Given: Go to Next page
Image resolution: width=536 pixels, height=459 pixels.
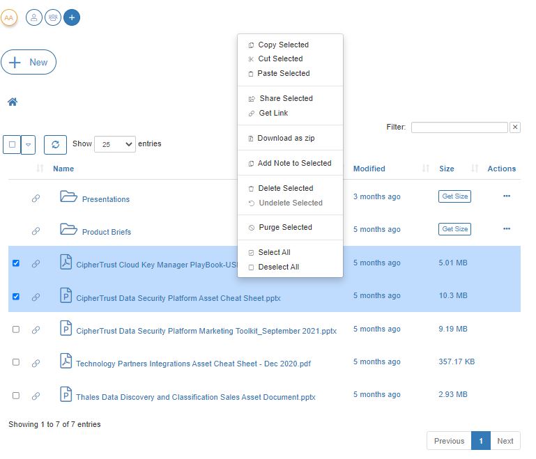Looking at the screenshot, I should pyautogui.click(x=505, y=441).
